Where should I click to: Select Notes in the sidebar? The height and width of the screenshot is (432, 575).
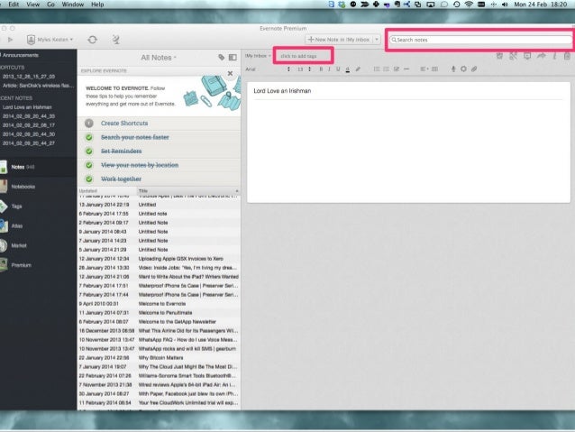click(x=38, y=167)
